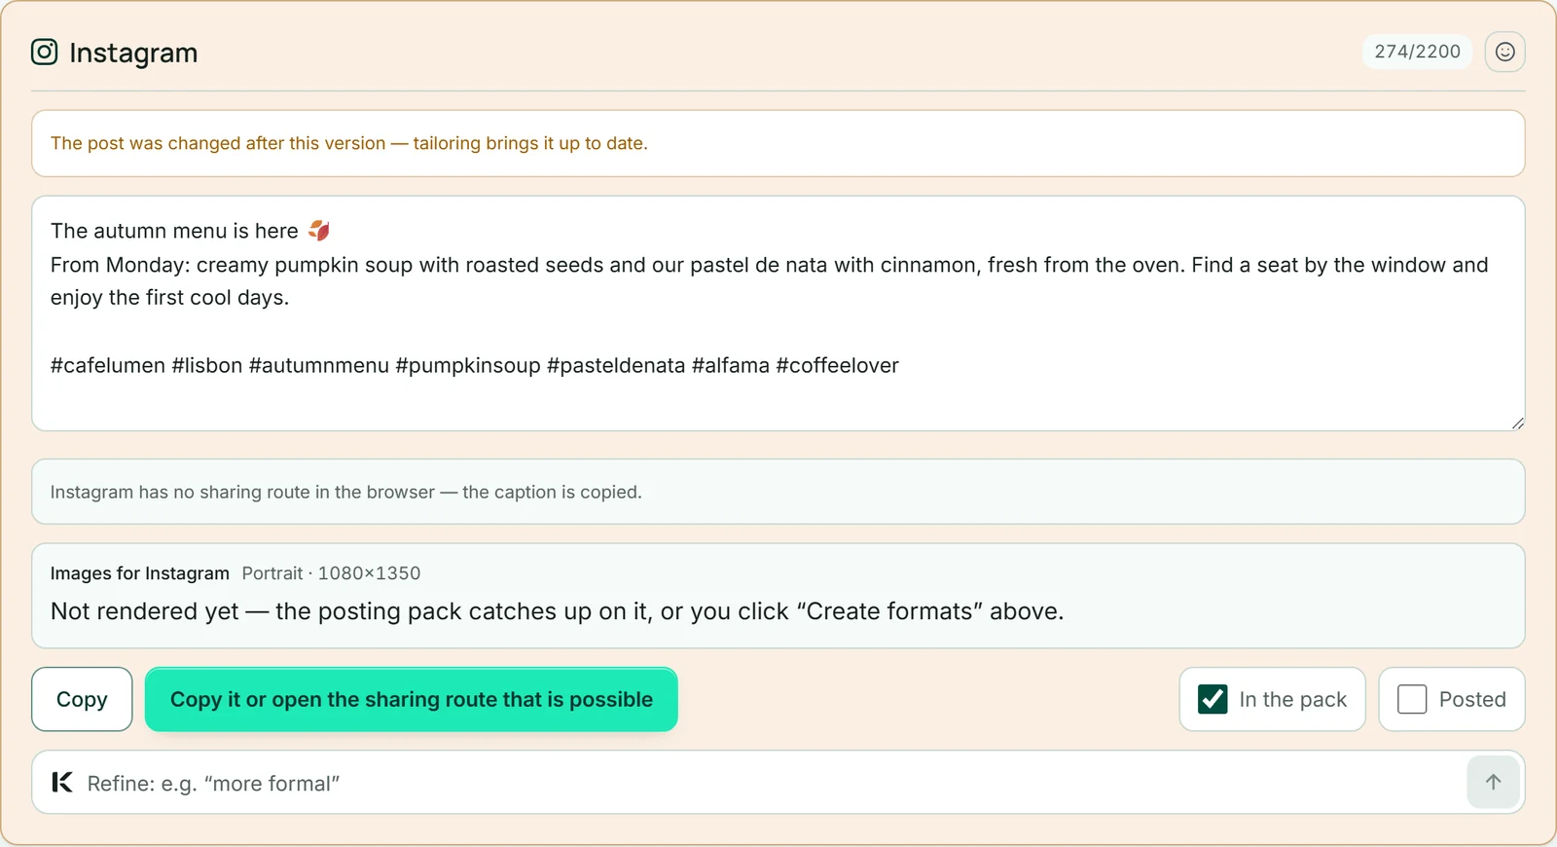Grab the caption textarea resize handle
Viewport: 1557px width, 847px height.
tap(1517, 423)
